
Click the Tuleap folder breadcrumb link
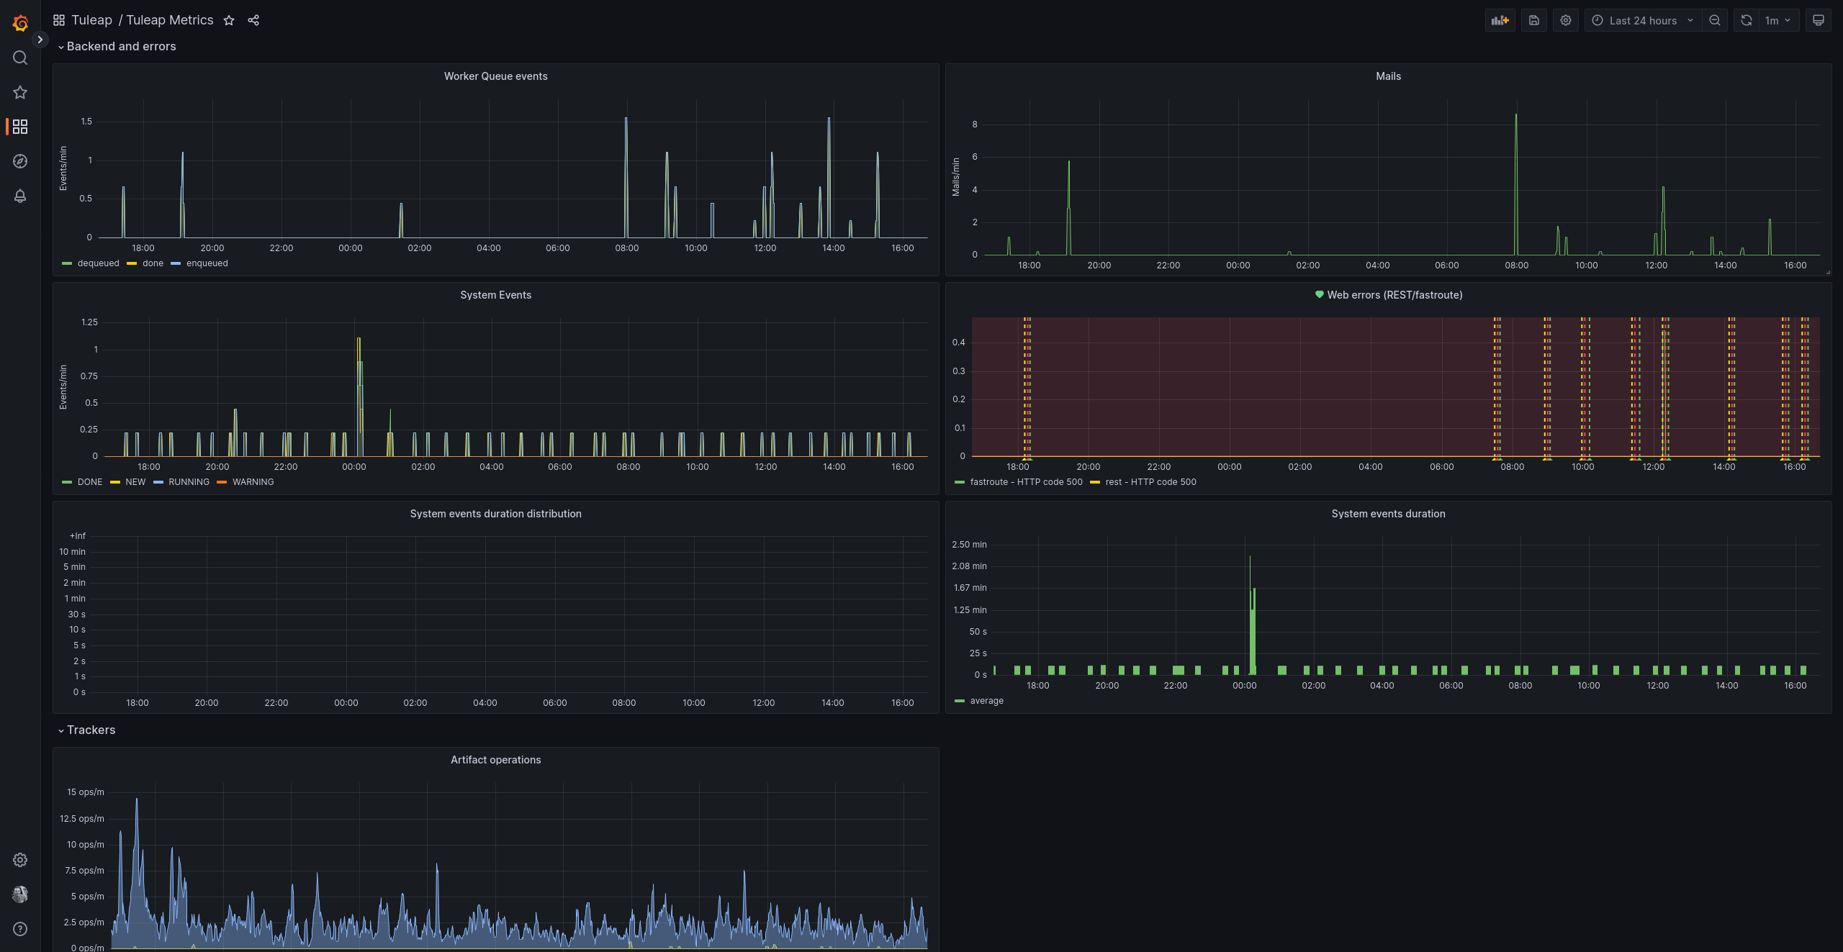pyautogui.click(x=91, y=20)
